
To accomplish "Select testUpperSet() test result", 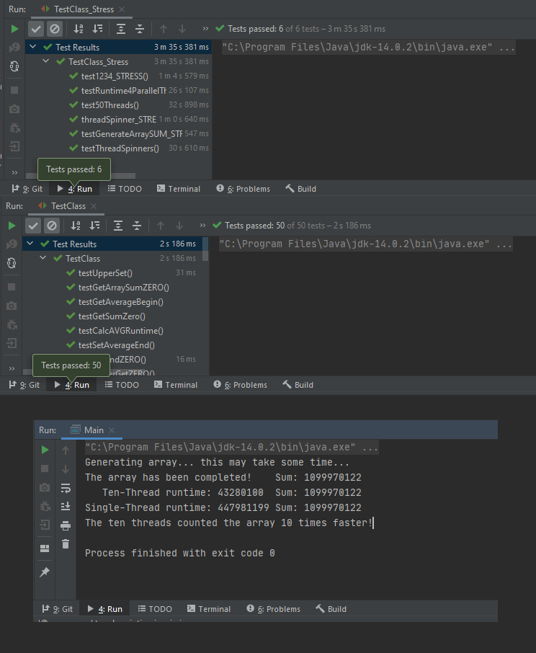I will tap(104, 272).
